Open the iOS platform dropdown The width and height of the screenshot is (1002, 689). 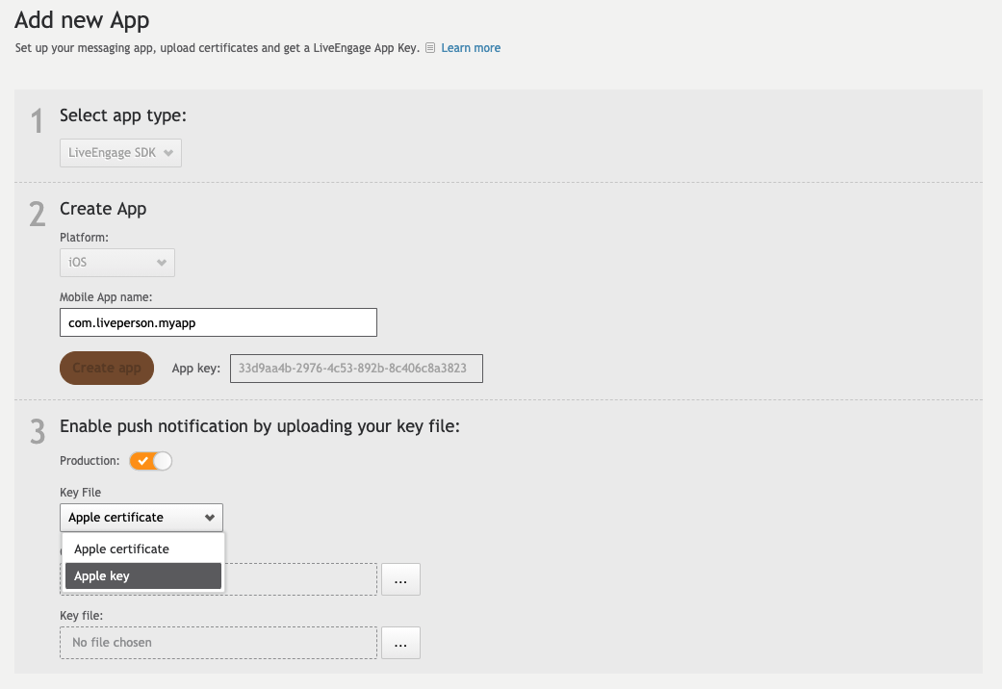pyautogui.click(x=116, y=263)
